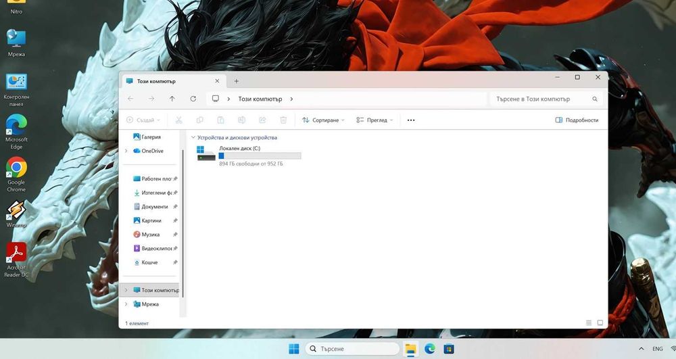
Task: Open the Windows Start menu
Action: [x=293, y=349]
